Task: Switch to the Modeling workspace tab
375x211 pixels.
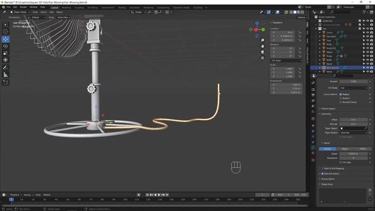Action: tap(66, 8)
